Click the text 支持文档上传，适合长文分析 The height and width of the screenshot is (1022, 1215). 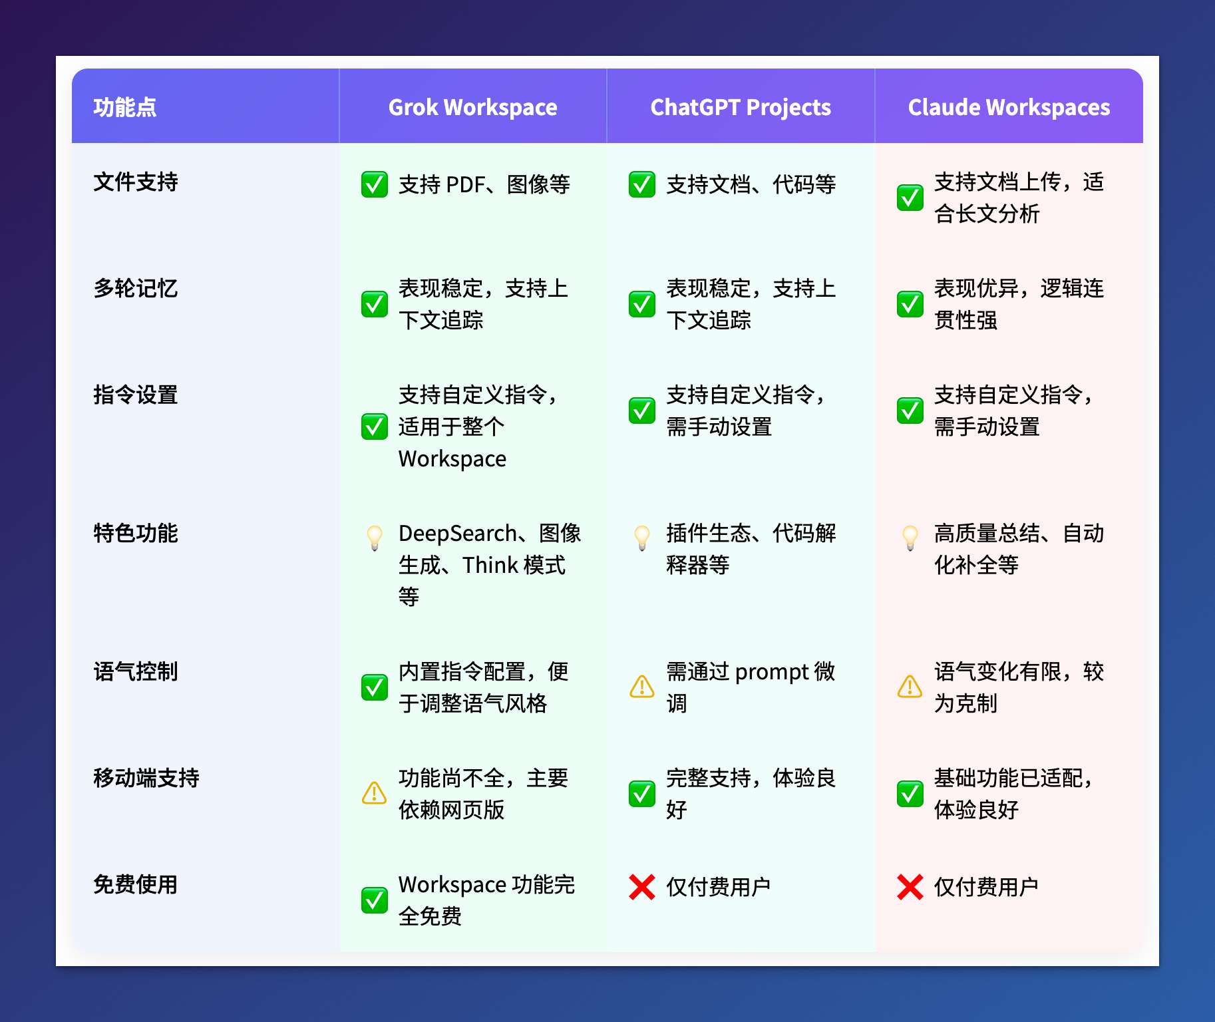click(1019, 198)
